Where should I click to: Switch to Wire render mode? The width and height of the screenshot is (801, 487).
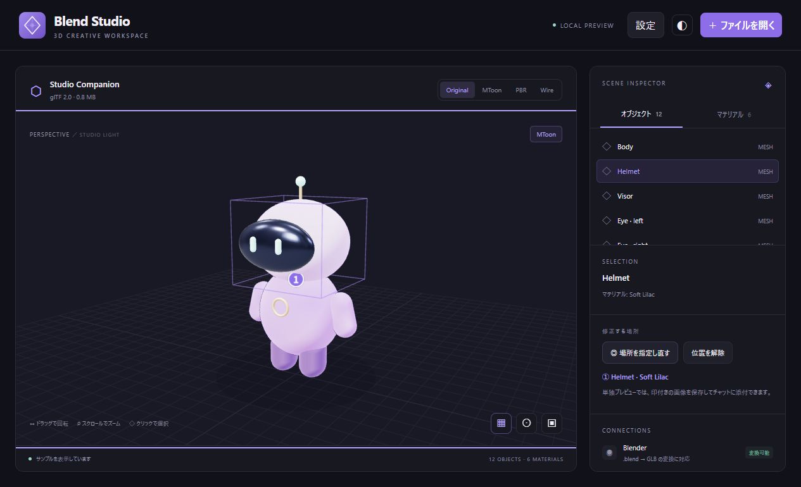click(547, 90)
